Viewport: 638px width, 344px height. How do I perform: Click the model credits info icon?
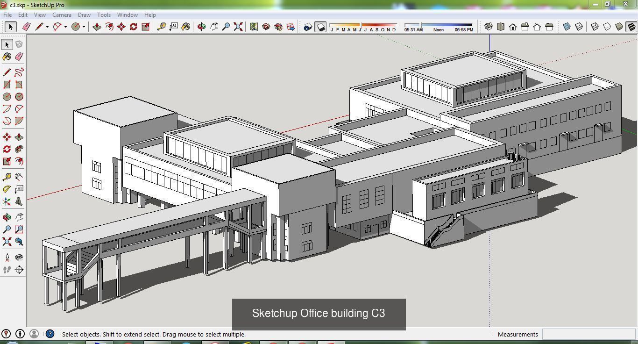tap(20, 334)
